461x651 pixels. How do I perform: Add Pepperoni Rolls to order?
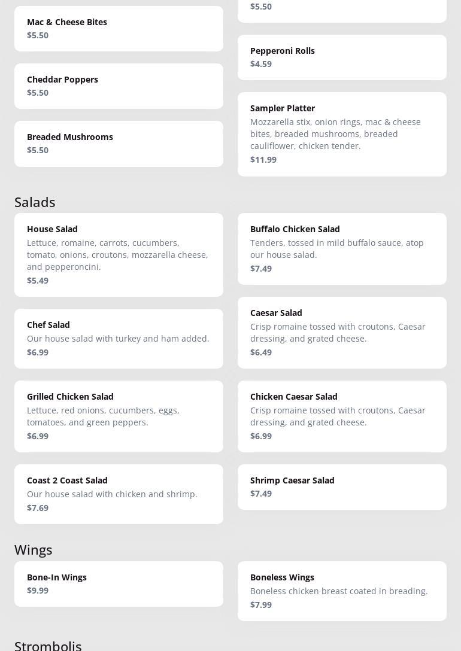[x=342, y=57]
